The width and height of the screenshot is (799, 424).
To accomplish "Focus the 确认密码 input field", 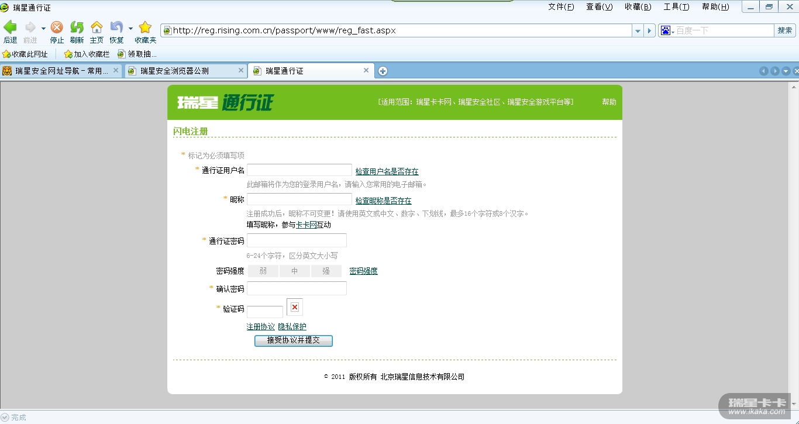I will (x=297, y=288).
